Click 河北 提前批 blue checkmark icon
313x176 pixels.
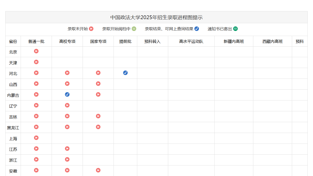[125, 73]
